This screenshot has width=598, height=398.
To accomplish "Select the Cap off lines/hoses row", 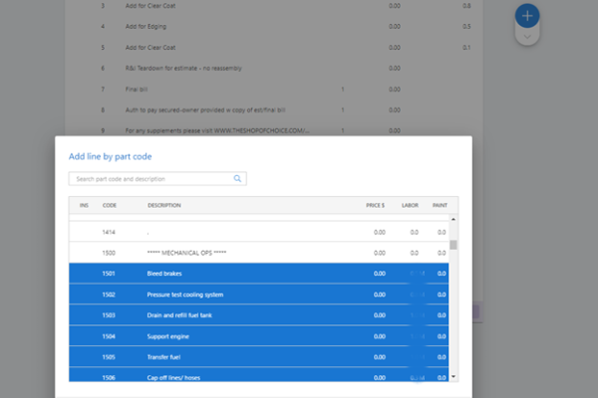I will pos(259,376).
